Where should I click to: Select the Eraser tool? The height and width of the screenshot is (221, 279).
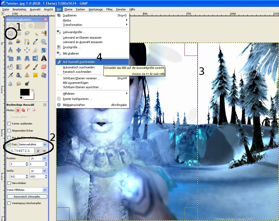click(x=44, y=67)
